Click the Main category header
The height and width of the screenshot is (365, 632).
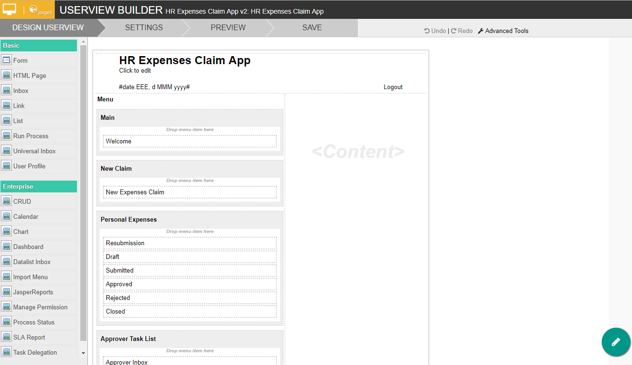[108, 117]
